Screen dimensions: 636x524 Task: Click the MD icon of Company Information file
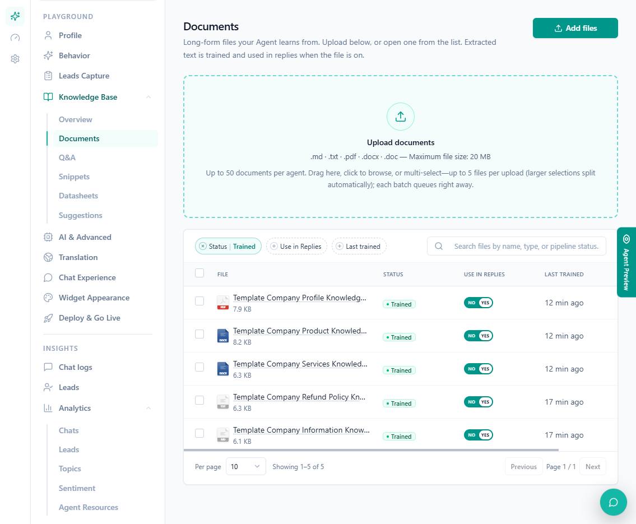(222, 435)
